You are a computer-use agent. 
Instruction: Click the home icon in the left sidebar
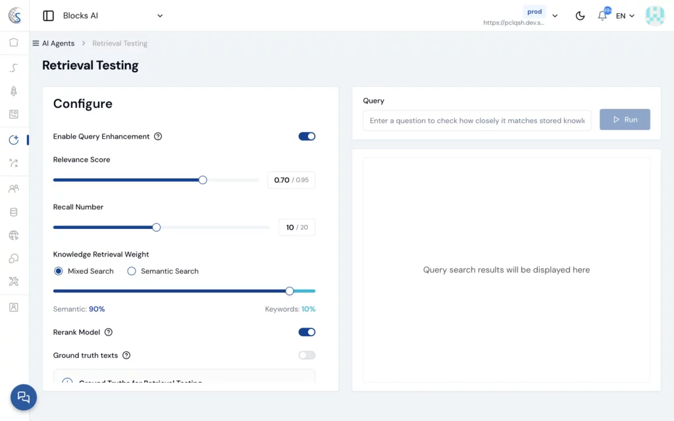point(14,43)
